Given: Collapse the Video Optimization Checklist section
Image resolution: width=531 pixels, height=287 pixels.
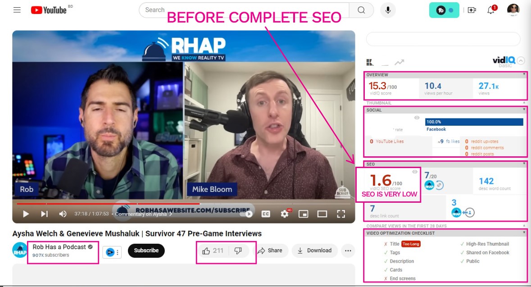Looking at the screenshot, I should click(524, 233).
